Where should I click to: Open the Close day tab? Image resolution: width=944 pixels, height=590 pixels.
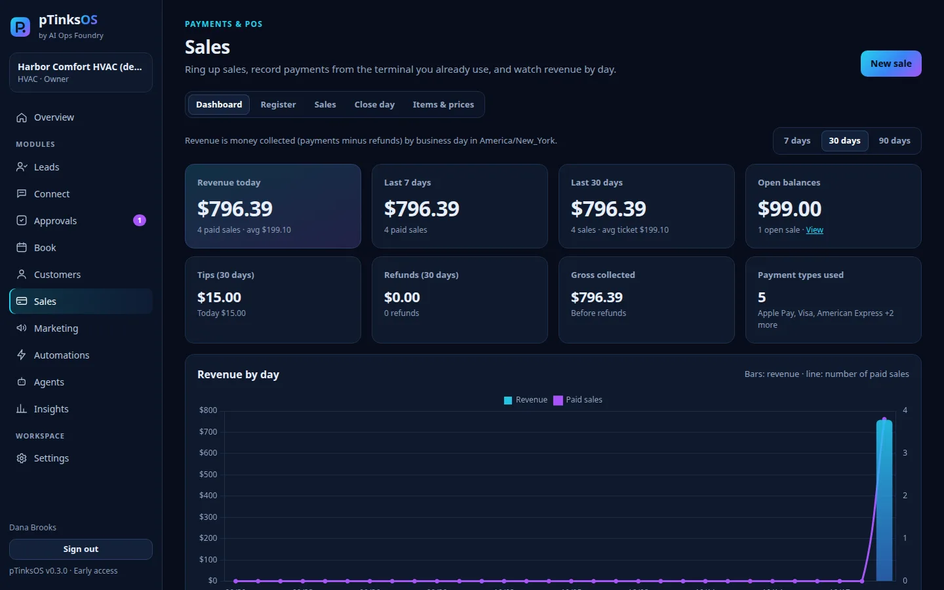(x=374, y=105)
